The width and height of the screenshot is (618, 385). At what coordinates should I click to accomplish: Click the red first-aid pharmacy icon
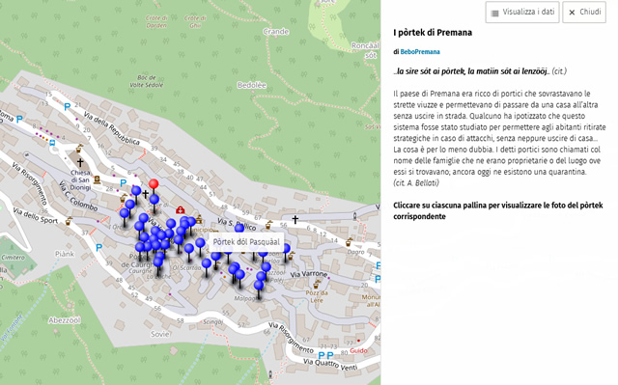(x=181, y=210)
